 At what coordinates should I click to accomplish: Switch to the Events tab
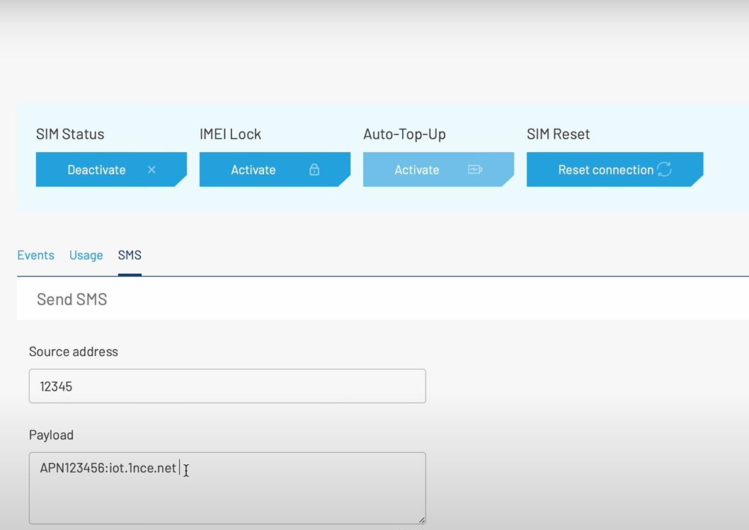click(x=36, y=255)
